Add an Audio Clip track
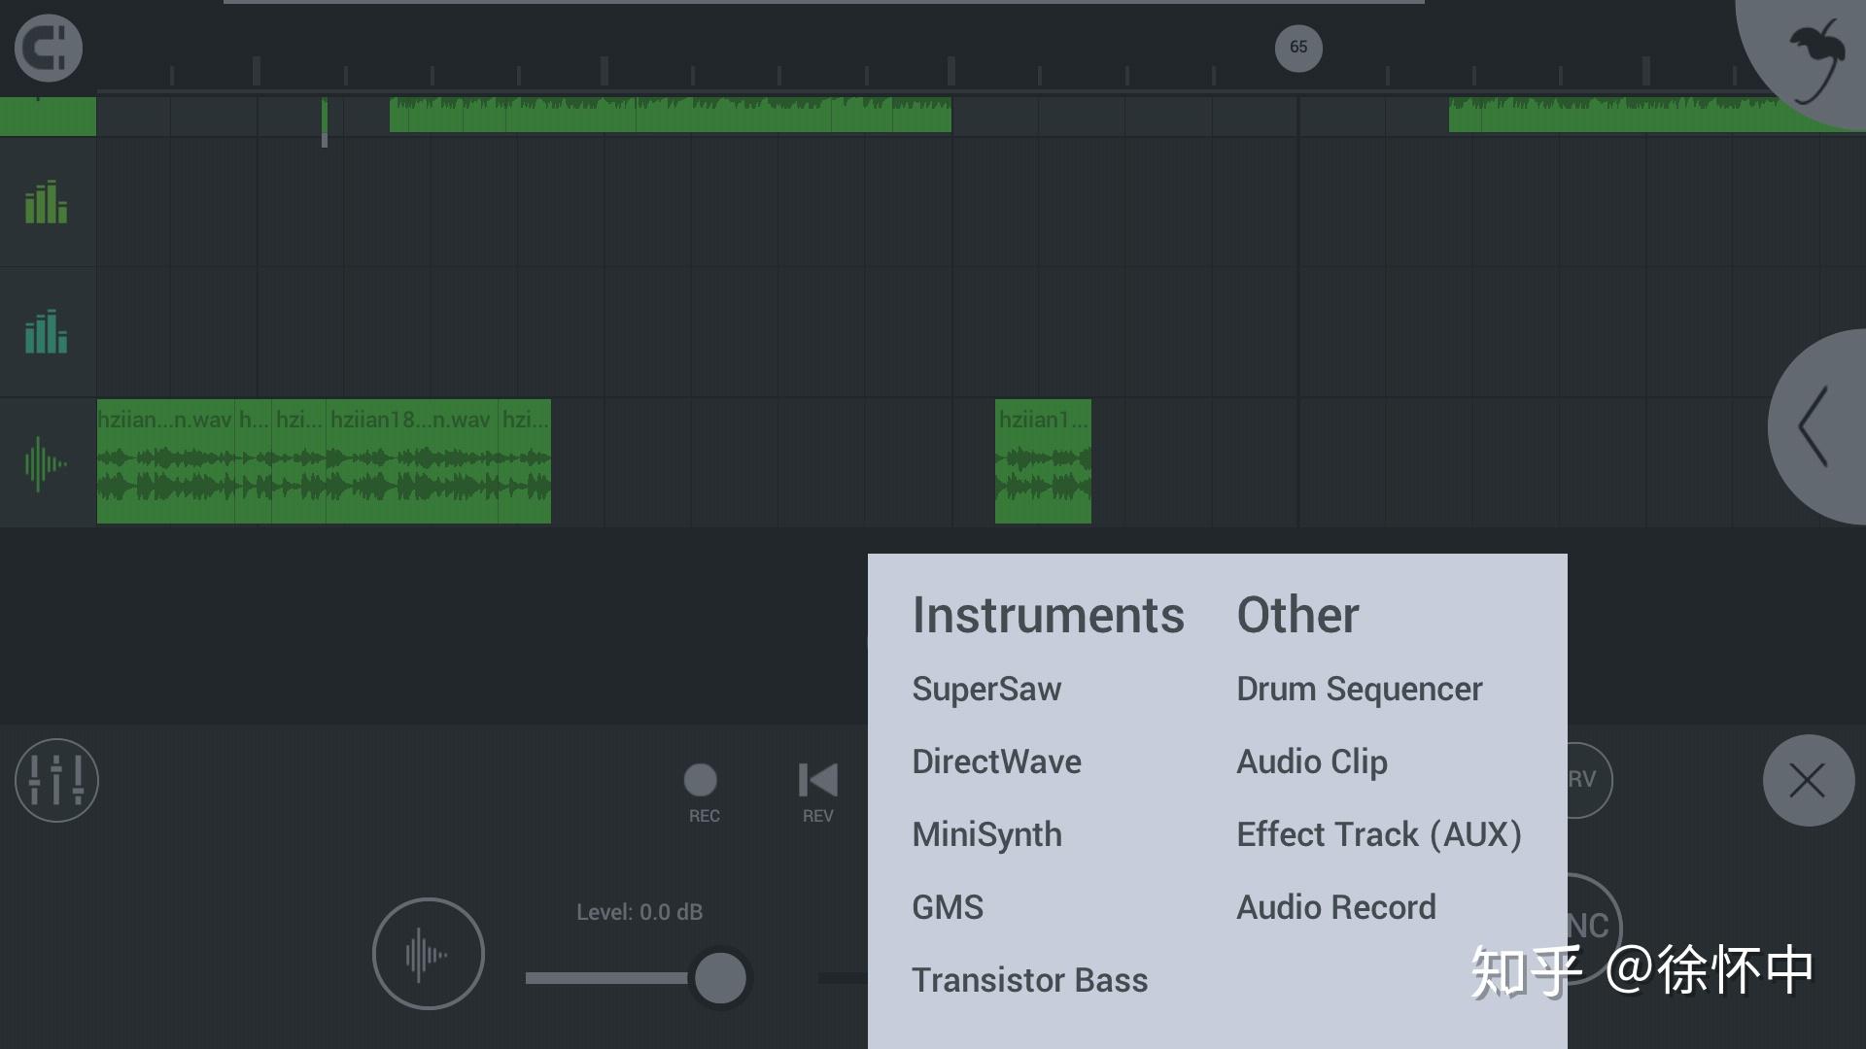The width and height of the screenshot is (1866, 1049). coord(1311,761)
